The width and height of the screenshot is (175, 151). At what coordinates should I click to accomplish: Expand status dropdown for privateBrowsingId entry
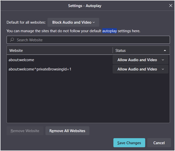click(x=140, y=69)
